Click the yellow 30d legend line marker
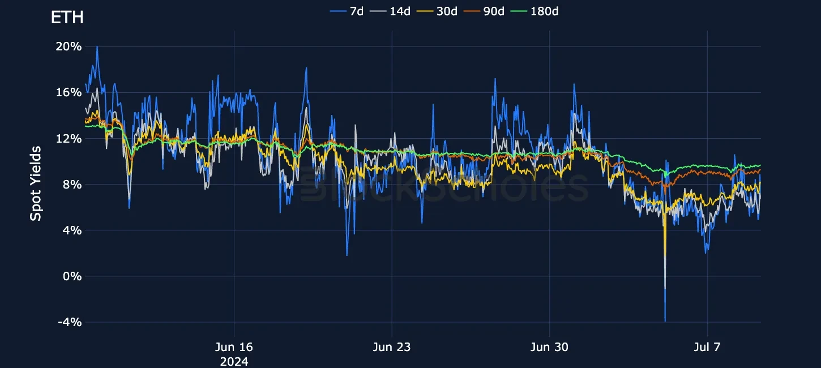Image resolution: width=821 pixels, height=368 pixels. pyautogui.click(x=426, y=11)
